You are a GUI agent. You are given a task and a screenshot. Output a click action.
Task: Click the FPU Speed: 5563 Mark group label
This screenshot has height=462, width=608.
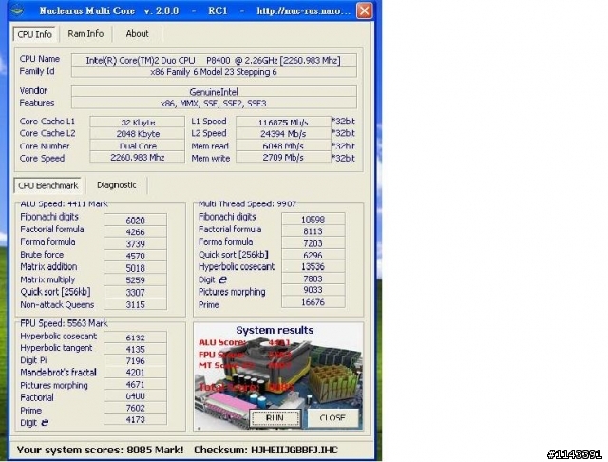[64, 323]
